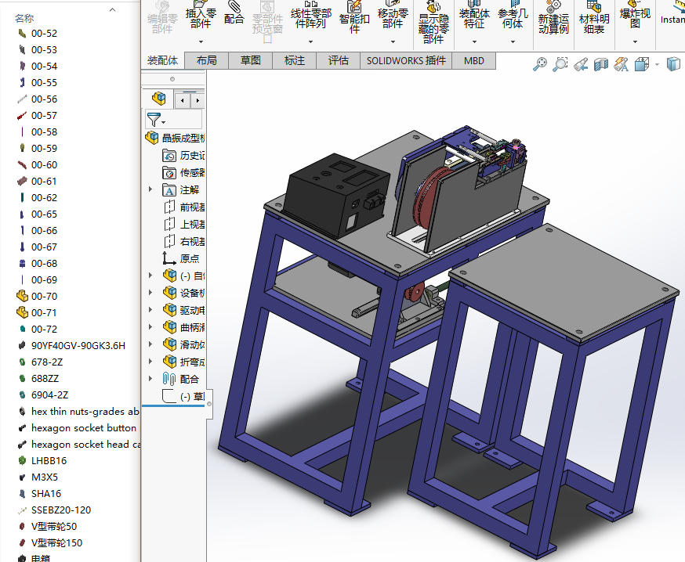The width and height of the screenshot is (685, 562).
Task: Click the SOLIDWORKS 插件 tab
Action: (406, 60)
